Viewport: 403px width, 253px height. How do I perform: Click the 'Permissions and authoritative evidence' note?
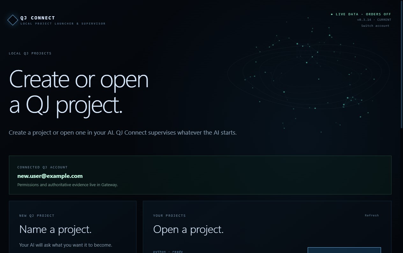68,185
